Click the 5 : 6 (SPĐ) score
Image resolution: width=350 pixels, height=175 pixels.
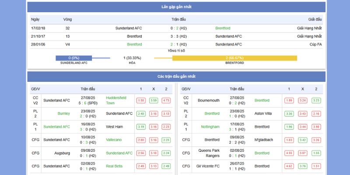(x=88, y=103)
